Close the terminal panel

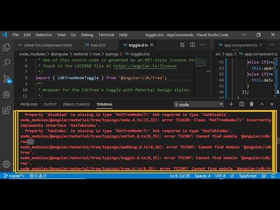(x=272, y=104)
